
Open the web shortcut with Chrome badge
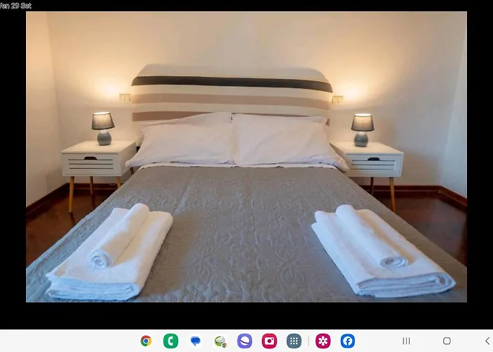[x=220, y=341]
